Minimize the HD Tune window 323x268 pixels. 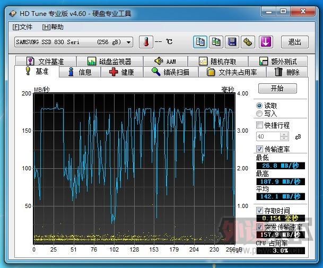tap(269, 11)
